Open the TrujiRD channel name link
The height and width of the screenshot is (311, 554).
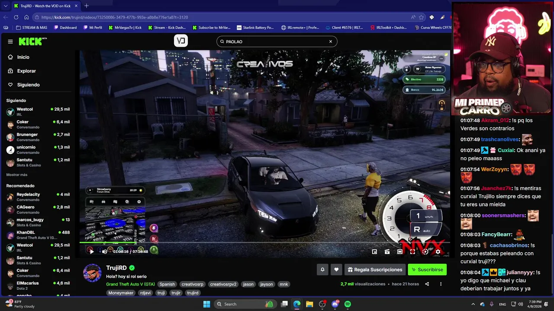(x=116, y=268)
